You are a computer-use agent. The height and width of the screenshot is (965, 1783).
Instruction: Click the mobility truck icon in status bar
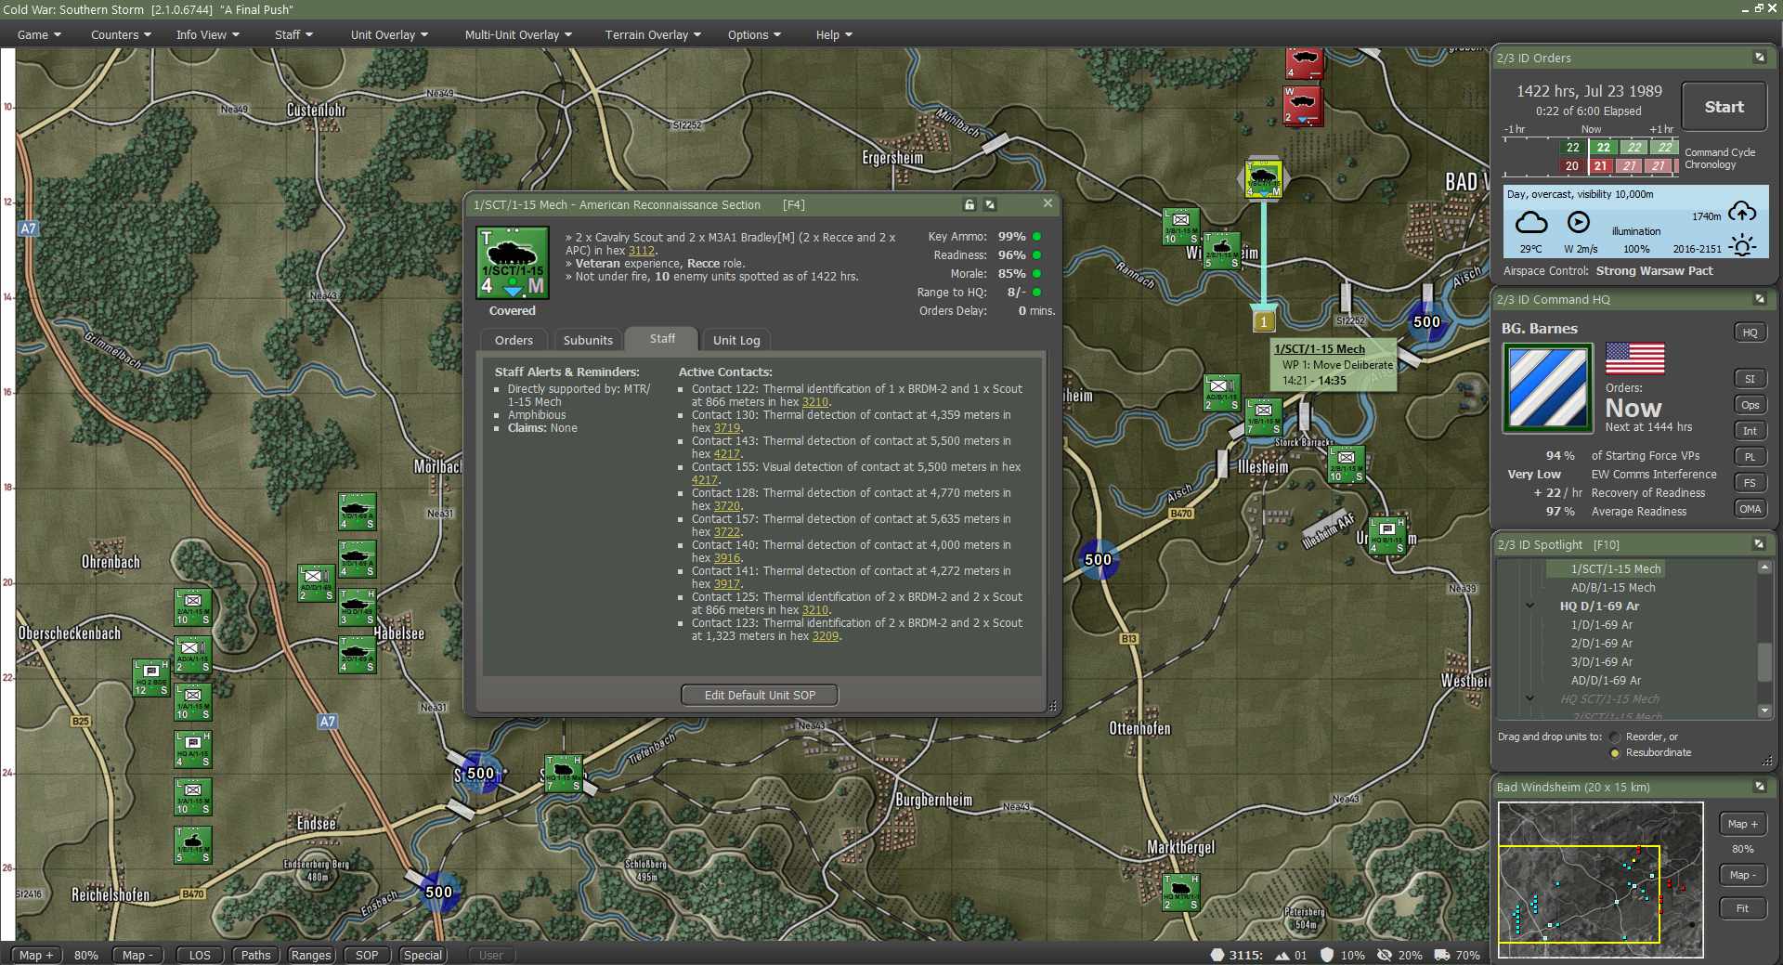[1442, 955]
